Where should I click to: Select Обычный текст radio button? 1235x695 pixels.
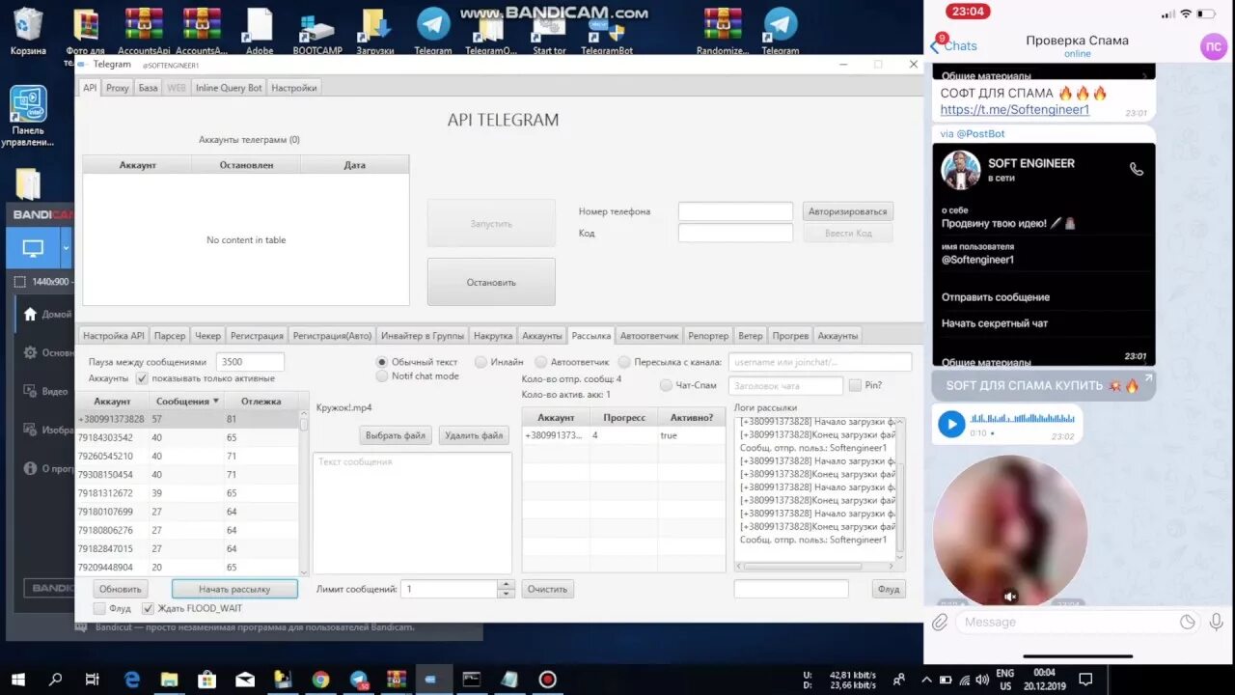[382, 362]
